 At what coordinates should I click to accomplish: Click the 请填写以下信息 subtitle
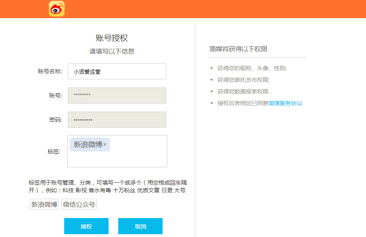[x=112, y=51]
